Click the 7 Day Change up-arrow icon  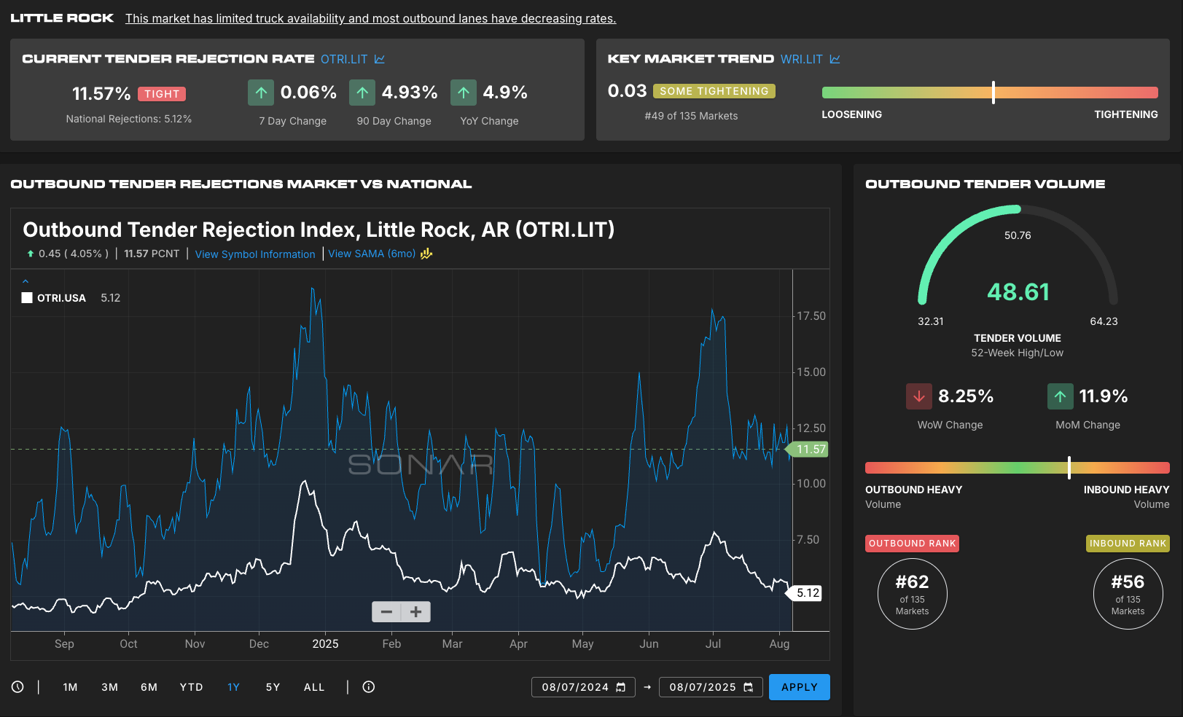point(261,93)
